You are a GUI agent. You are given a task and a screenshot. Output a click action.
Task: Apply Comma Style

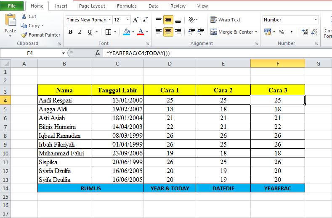292,32
